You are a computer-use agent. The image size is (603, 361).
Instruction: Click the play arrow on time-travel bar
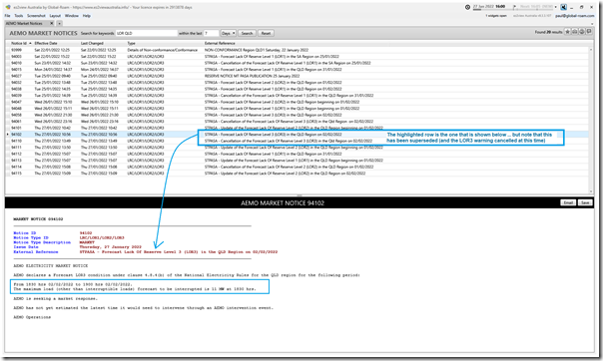[x=514, y=7]
